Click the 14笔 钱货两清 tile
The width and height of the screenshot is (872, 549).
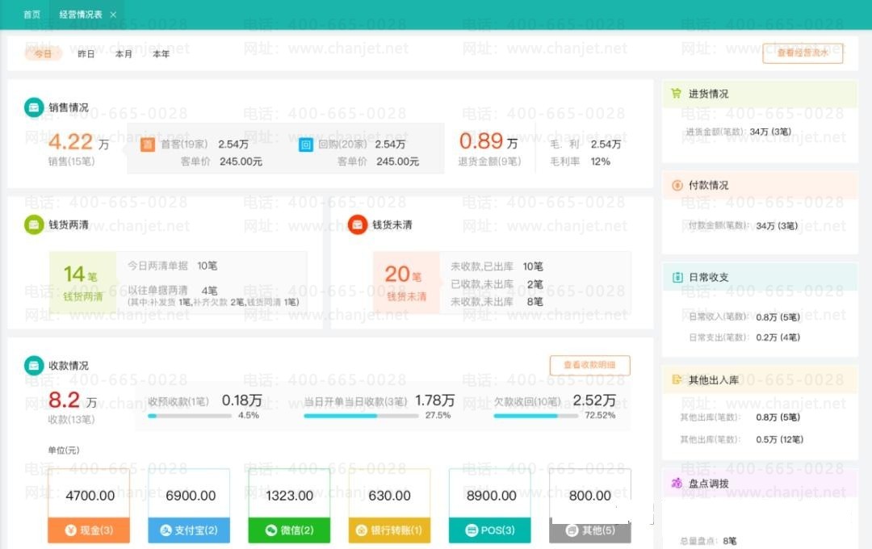pos(83,283)
